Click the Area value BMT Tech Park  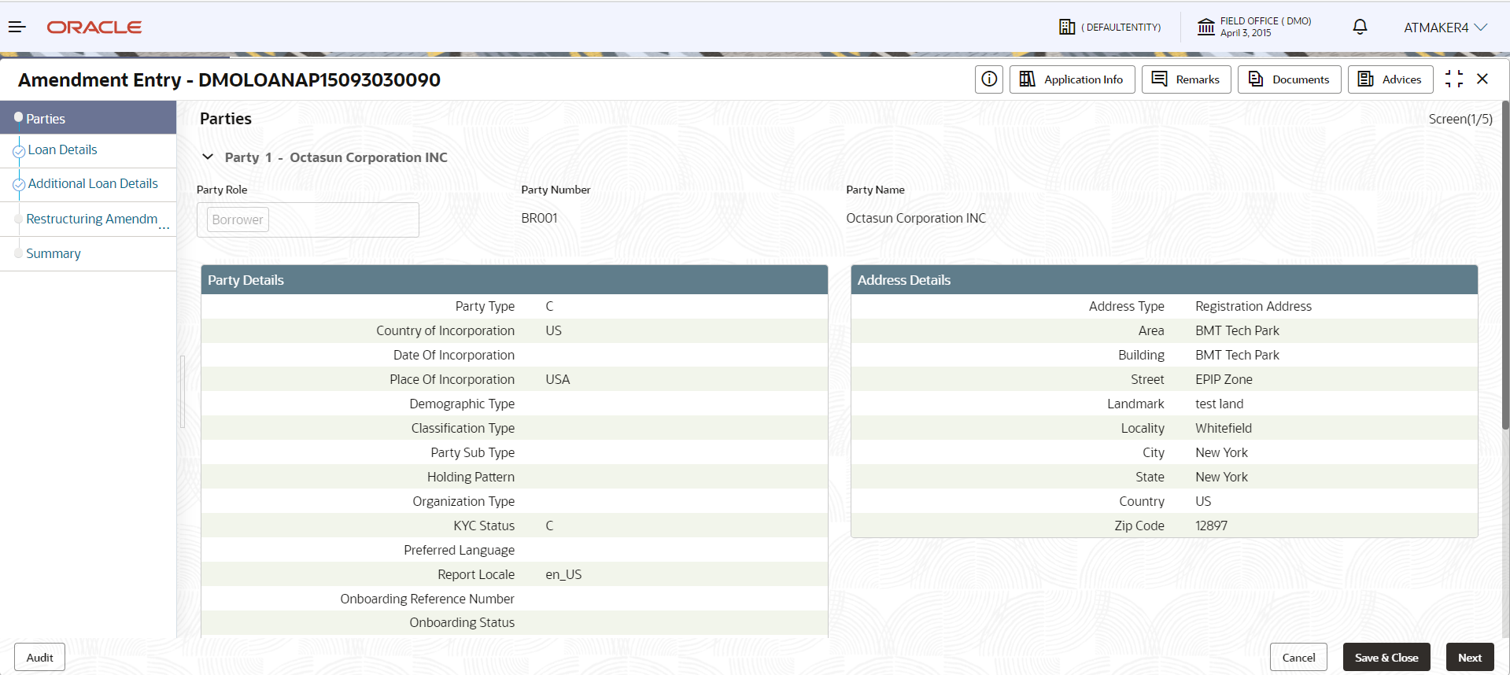coord(1237,330)
